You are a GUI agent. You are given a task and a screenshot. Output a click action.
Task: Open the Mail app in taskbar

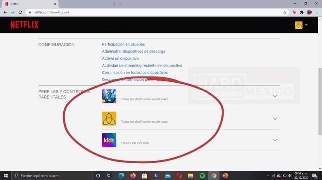[168, 176]
